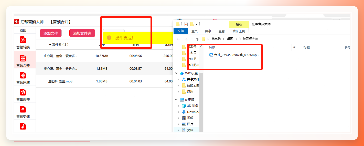
Task: Open the 音频转换 tool in the sidebar
Action: (23, 42)
